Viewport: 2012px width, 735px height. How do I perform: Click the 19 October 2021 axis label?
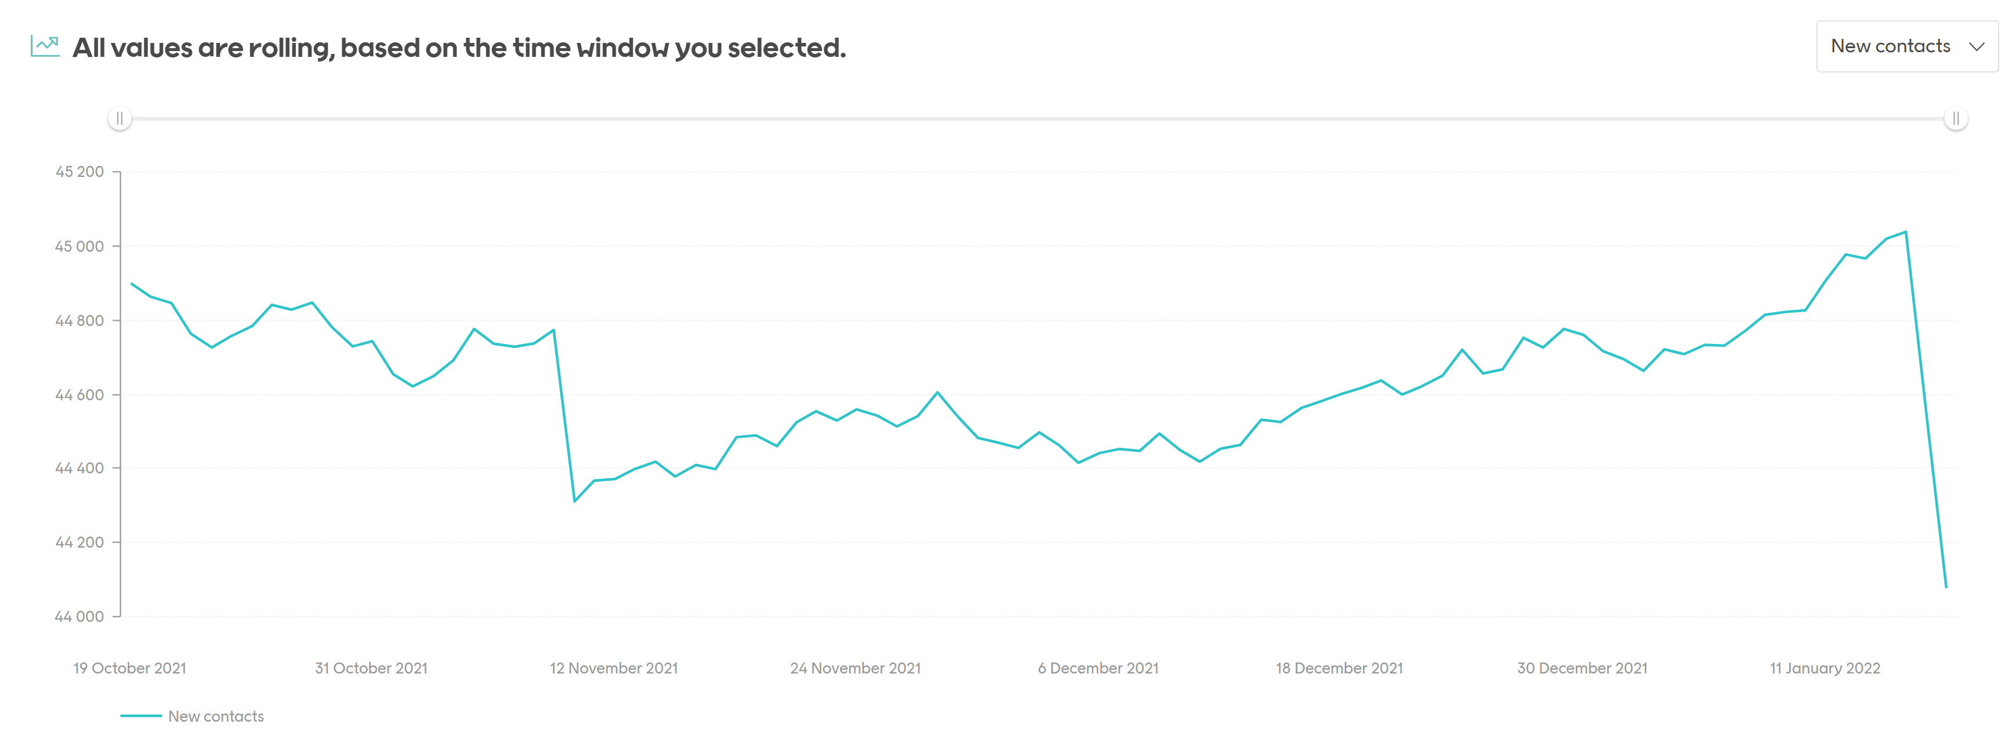[x=129, y=668]
